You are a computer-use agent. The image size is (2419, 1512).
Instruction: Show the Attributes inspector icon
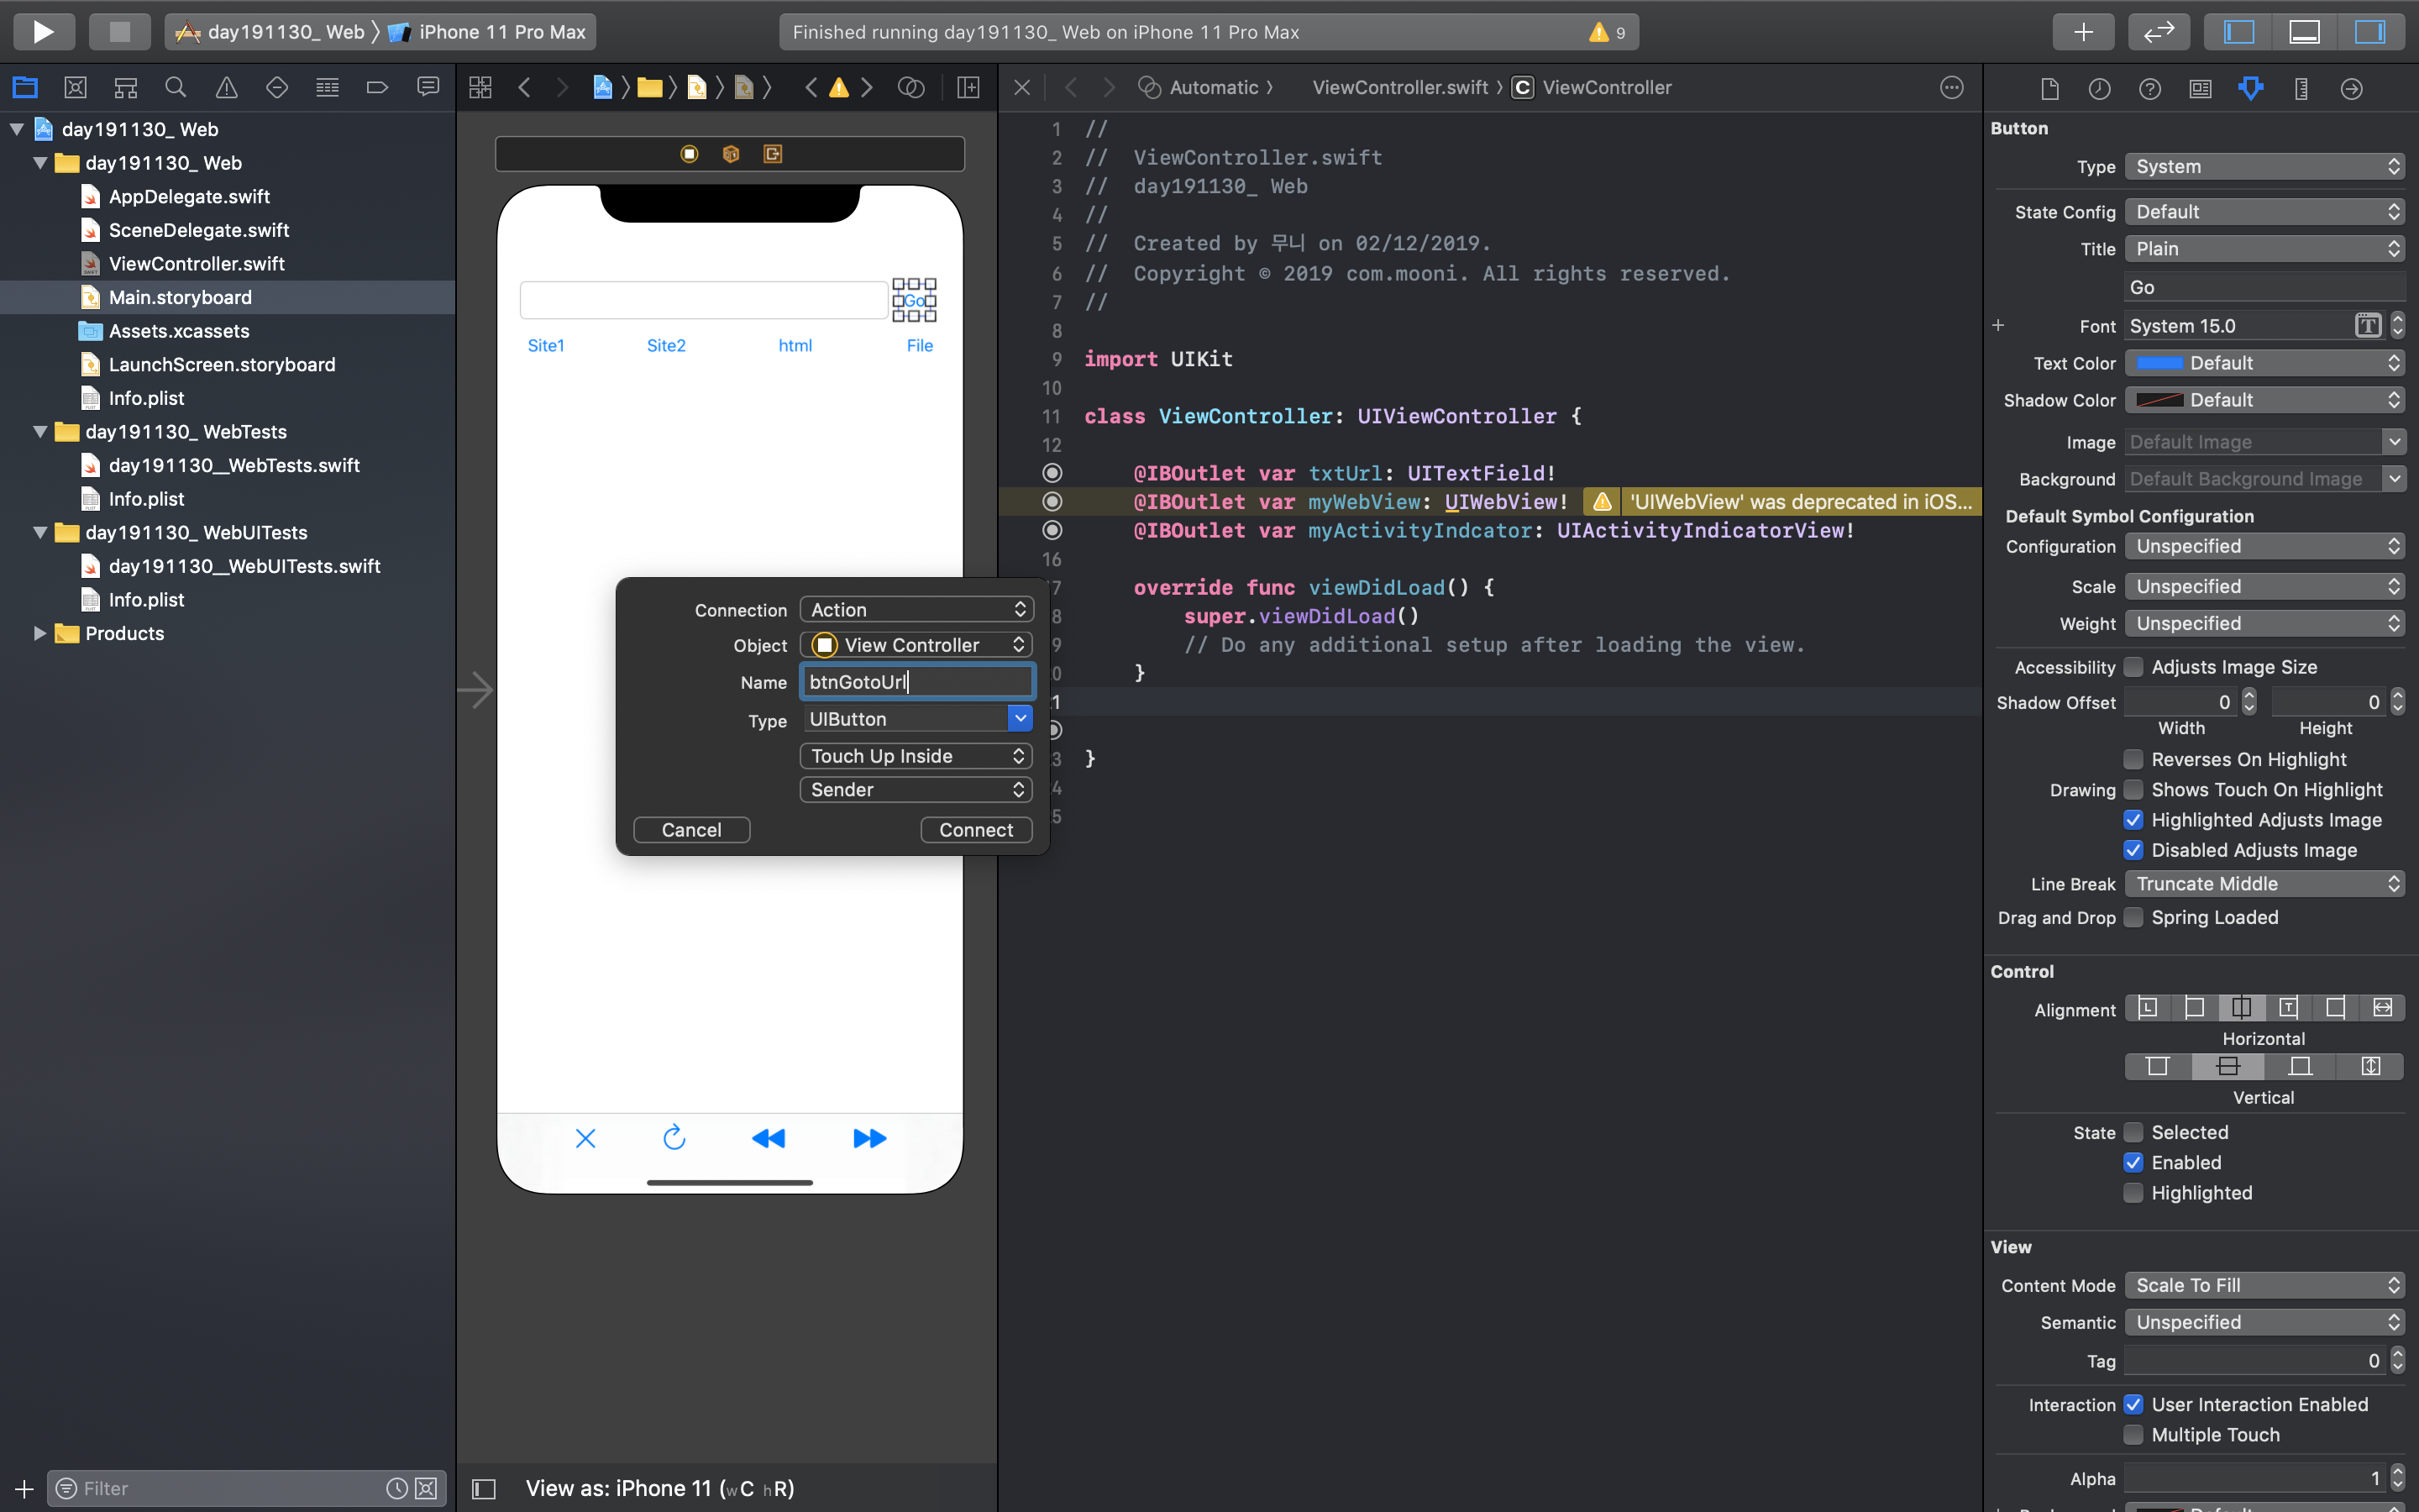(2250, 88)
